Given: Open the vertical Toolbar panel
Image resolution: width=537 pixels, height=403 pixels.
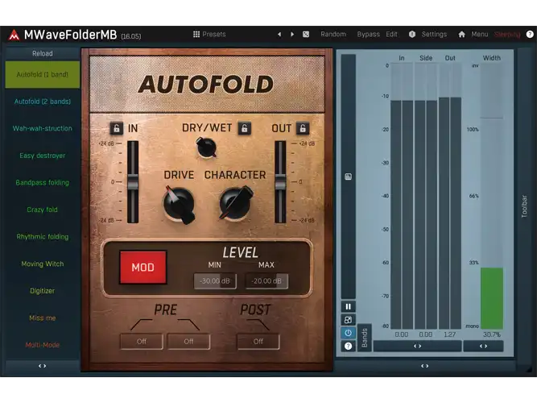Looking at the screenshot, I should pyautogui.click(x=524, y=206).
